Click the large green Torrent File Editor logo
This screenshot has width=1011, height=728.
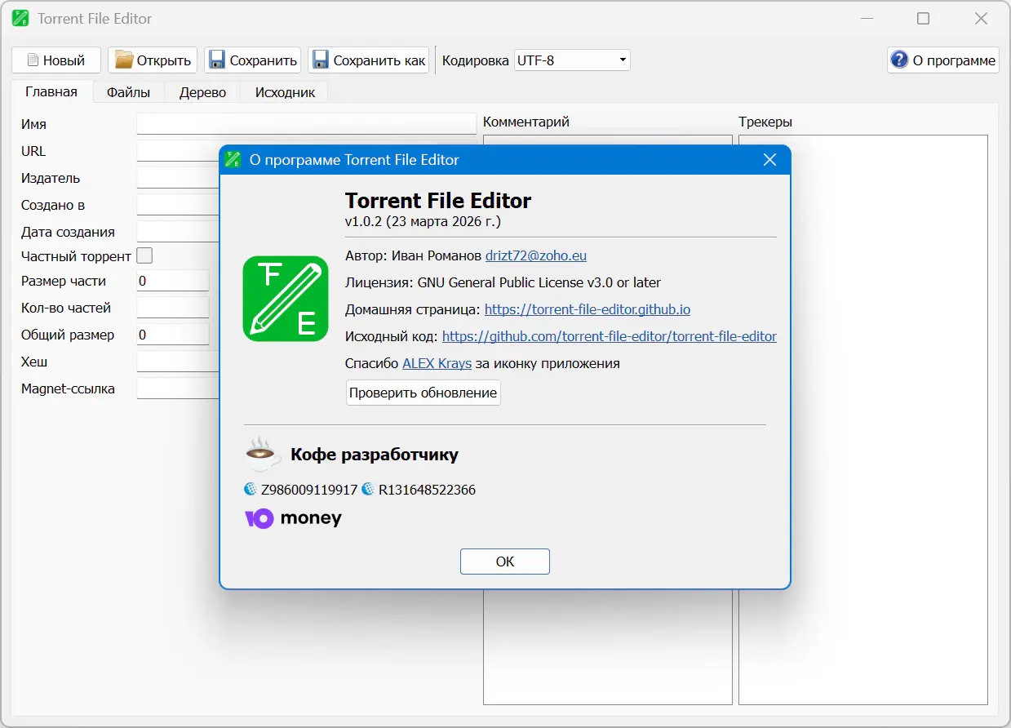[286, 299]
